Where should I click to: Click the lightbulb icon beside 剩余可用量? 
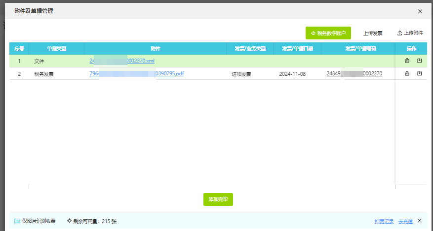tap(69, 221)
